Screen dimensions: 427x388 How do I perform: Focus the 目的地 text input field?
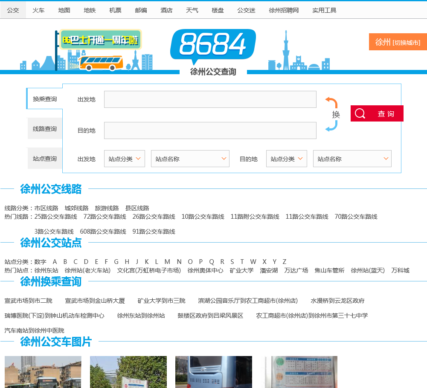click(210, 130)
